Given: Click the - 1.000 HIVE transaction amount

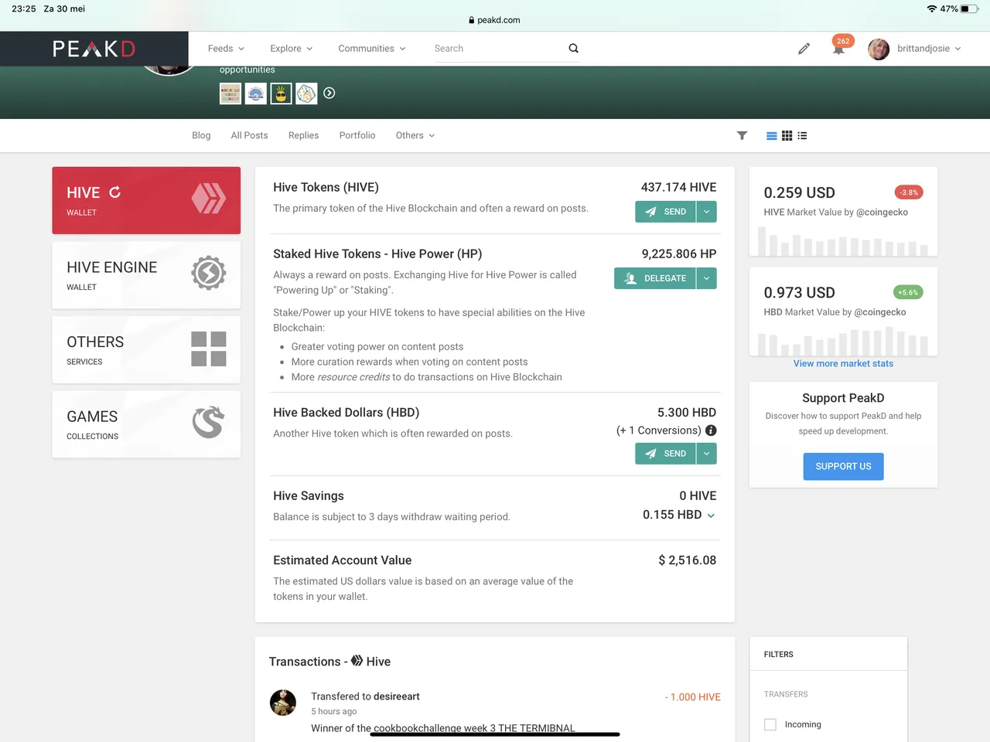Looking at the screenshot, I should click(692, 697).
